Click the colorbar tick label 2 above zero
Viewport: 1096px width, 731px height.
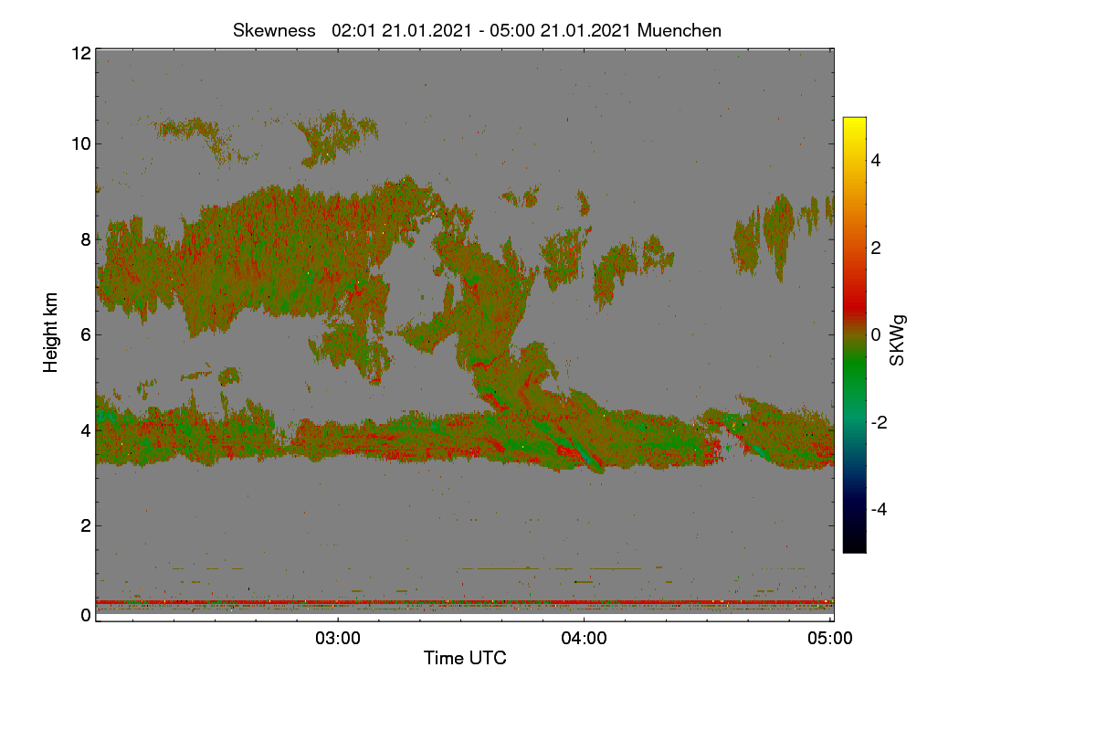pos(876,248)
